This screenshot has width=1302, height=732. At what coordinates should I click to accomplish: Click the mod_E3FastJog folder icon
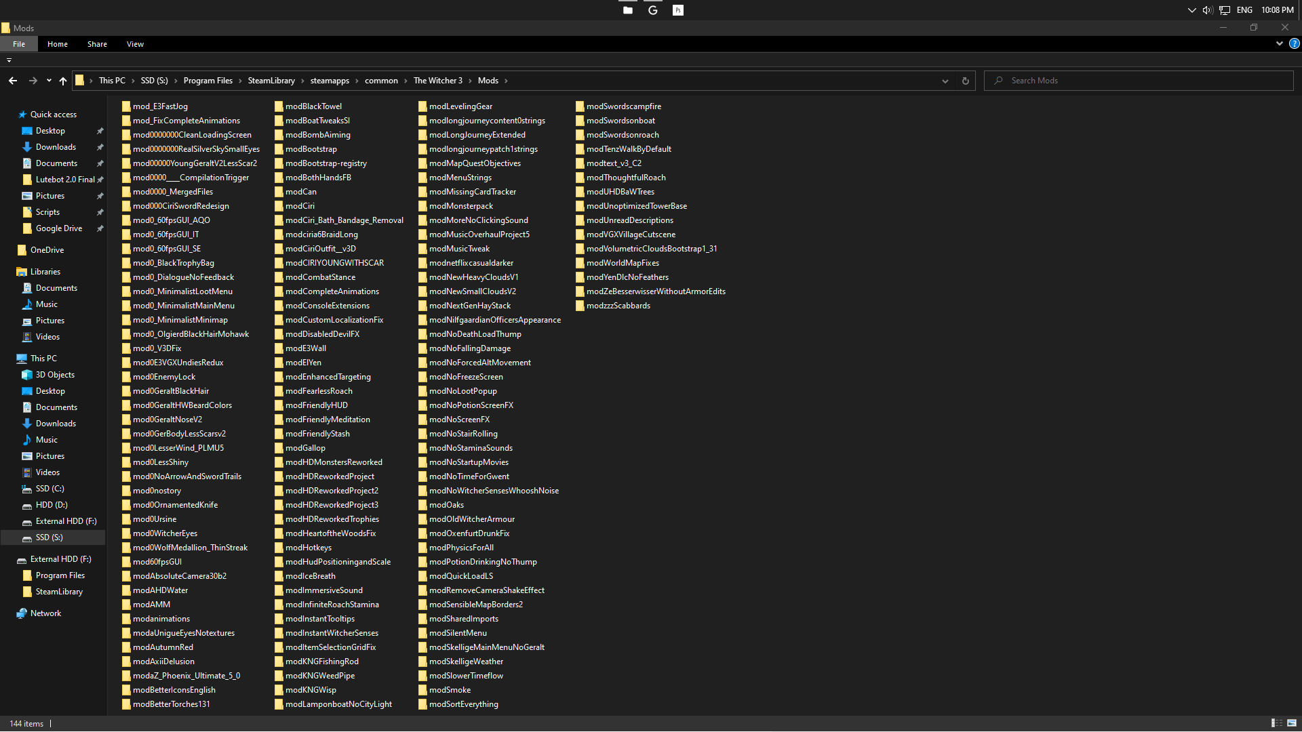126,106
